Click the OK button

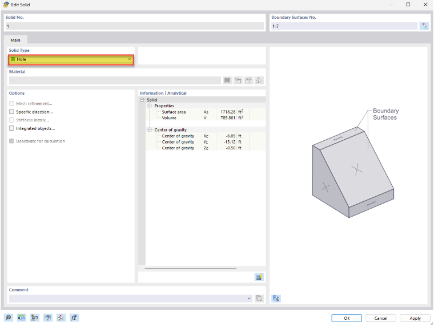(347, 318)
